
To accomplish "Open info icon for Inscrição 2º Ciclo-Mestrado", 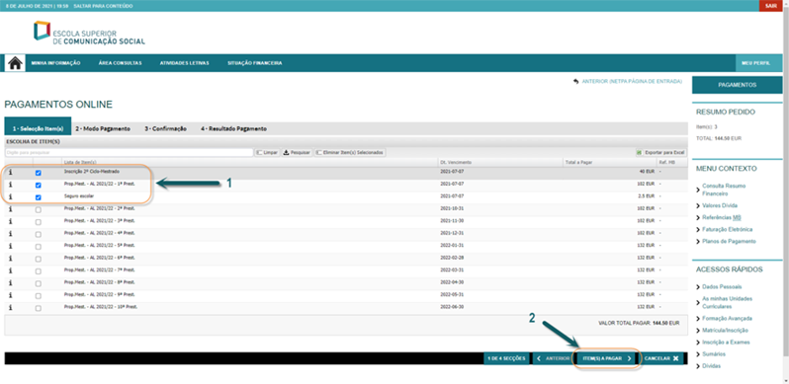I will [x=10, y=173].
